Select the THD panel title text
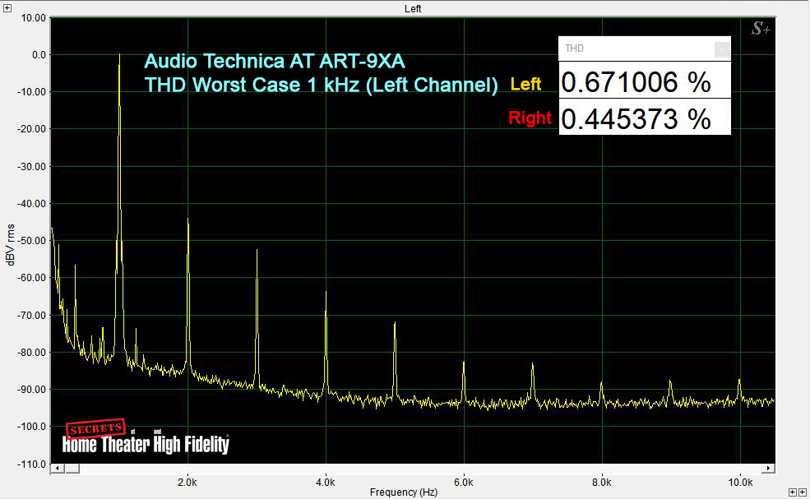The height and width of the screenshot is (499, 810). pos(574,49)
